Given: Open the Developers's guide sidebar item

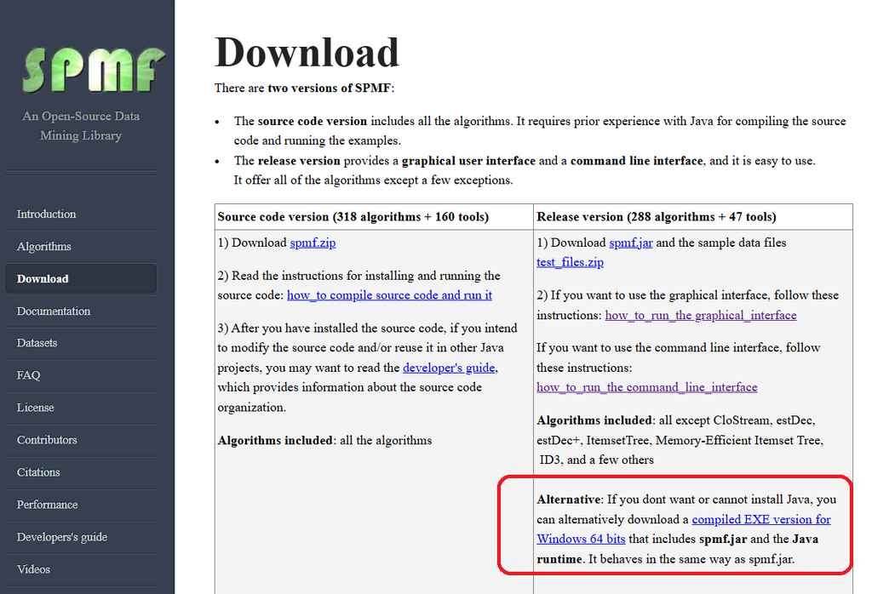Looking at the screenshot, I should coord(62,537).
